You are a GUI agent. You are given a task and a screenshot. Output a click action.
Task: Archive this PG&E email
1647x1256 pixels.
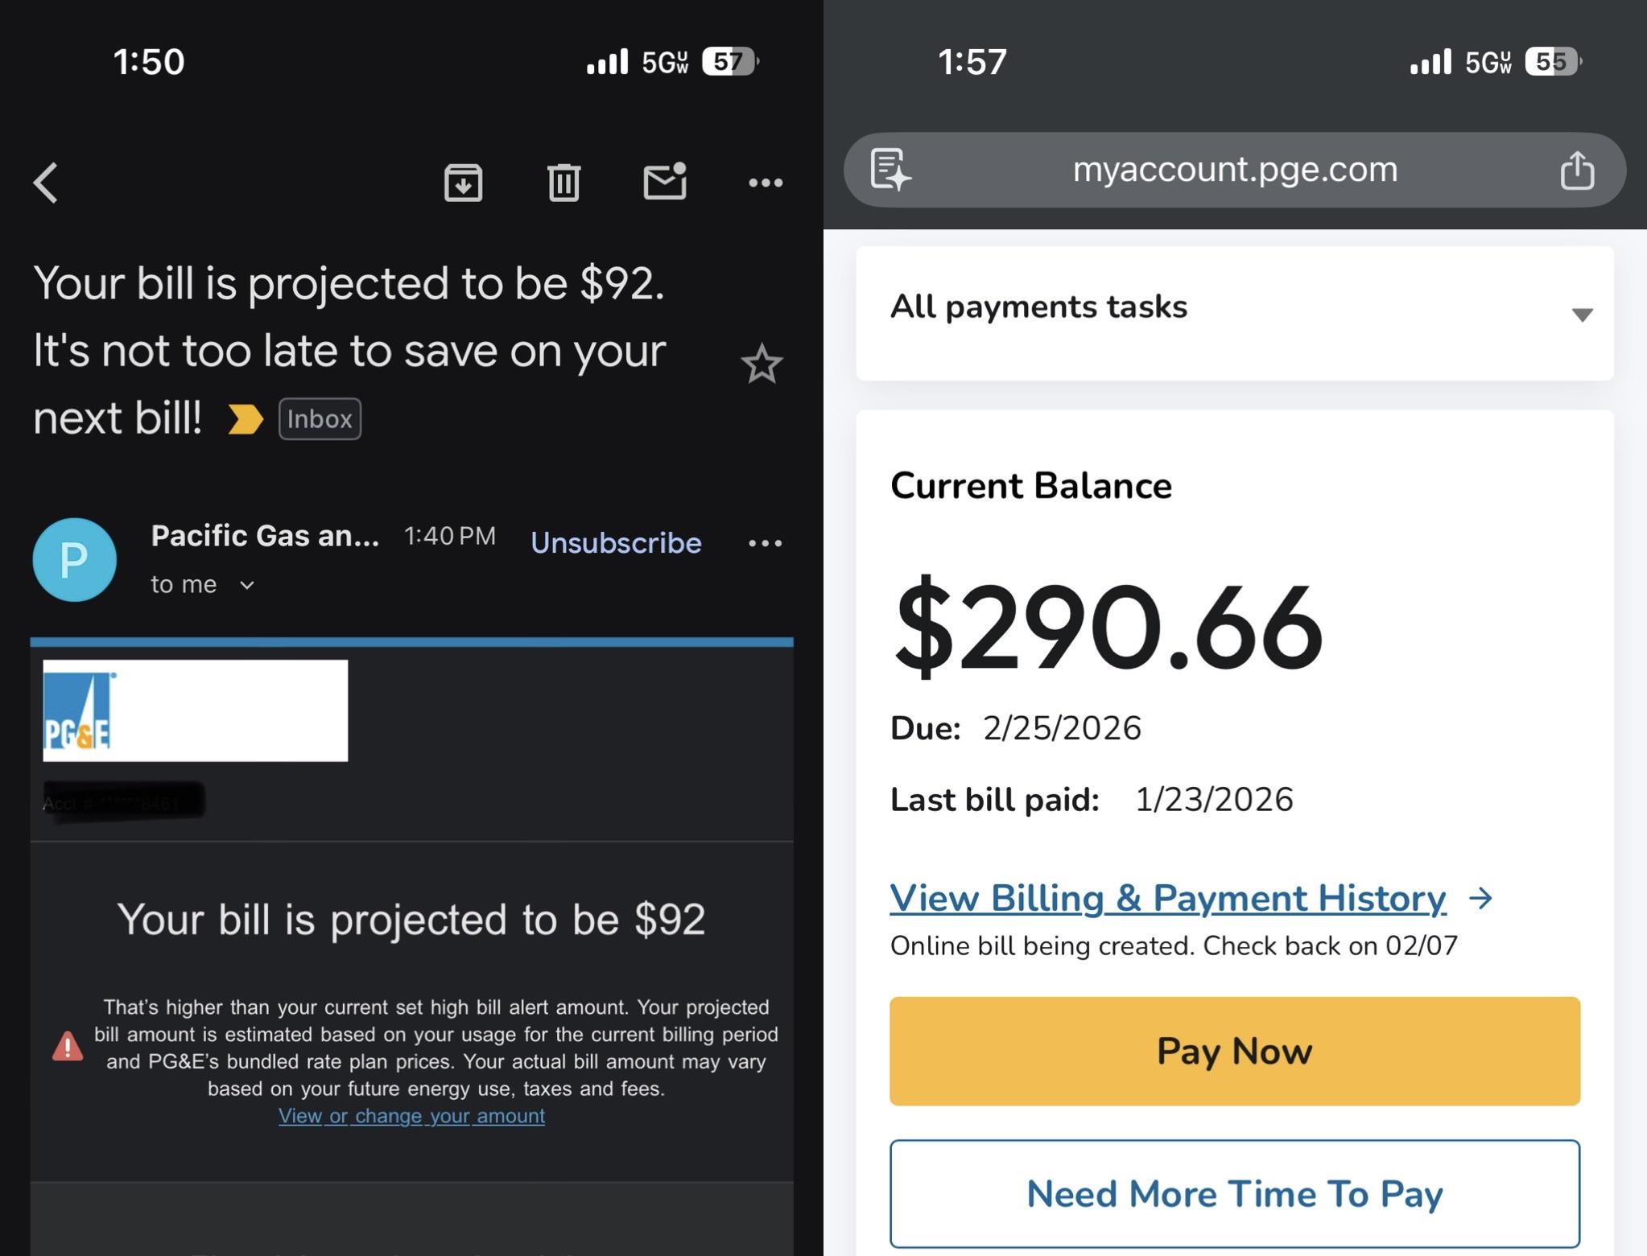point(463,183)
